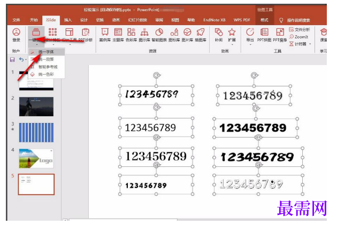Expand the 设计工具 dropdown arrow
The width and height of the screenshot is (337, 225).
tap(70, 45)
